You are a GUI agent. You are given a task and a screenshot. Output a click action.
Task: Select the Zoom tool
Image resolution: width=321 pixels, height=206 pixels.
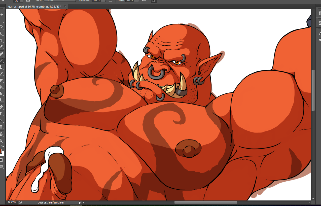click(2, 141)
